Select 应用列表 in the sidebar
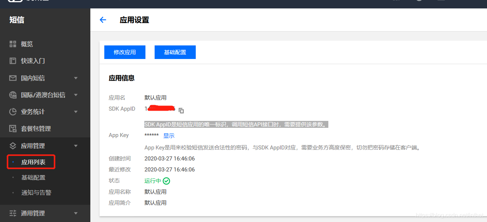 point(31,162)
